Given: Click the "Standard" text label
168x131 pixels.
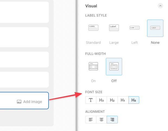Looking at the screenshot, I should [93, 43].
